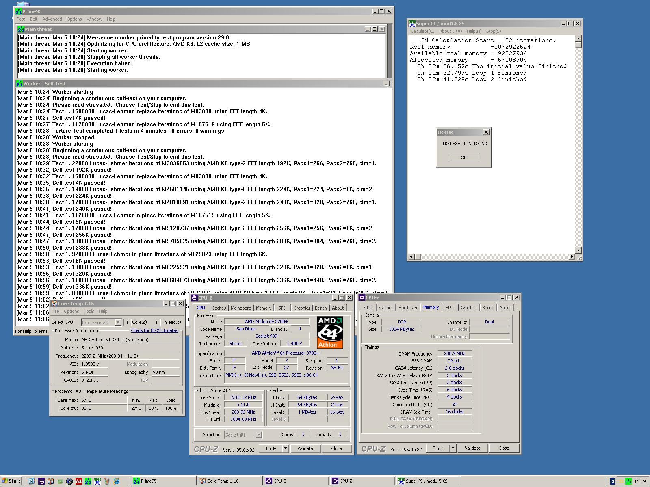
Task: Click Core Voltage value 1.408 V
Action: pos(294,343)
